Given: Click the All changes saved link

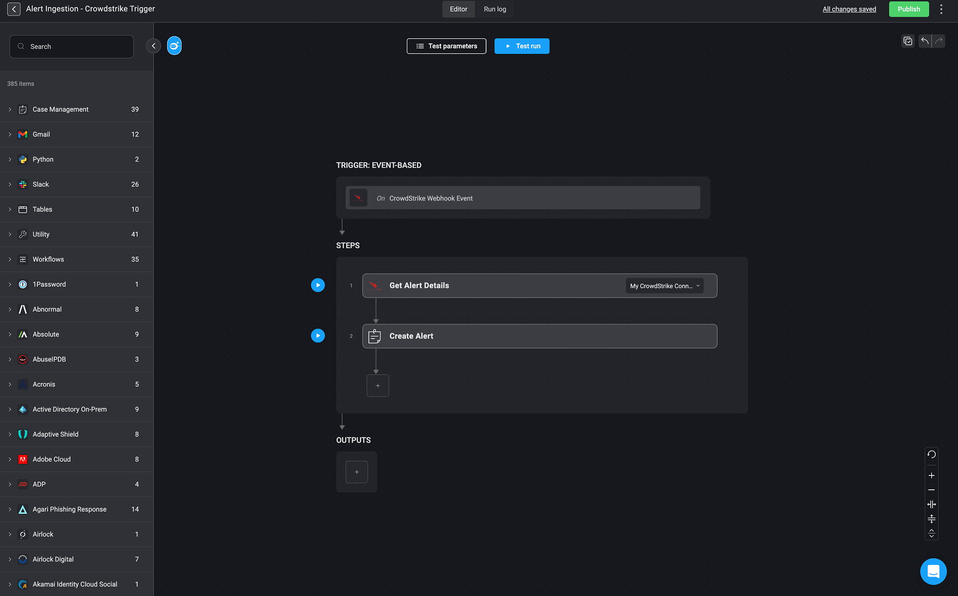Looking at the screenshot, I should pyautogui.click(x=849, y=9).
